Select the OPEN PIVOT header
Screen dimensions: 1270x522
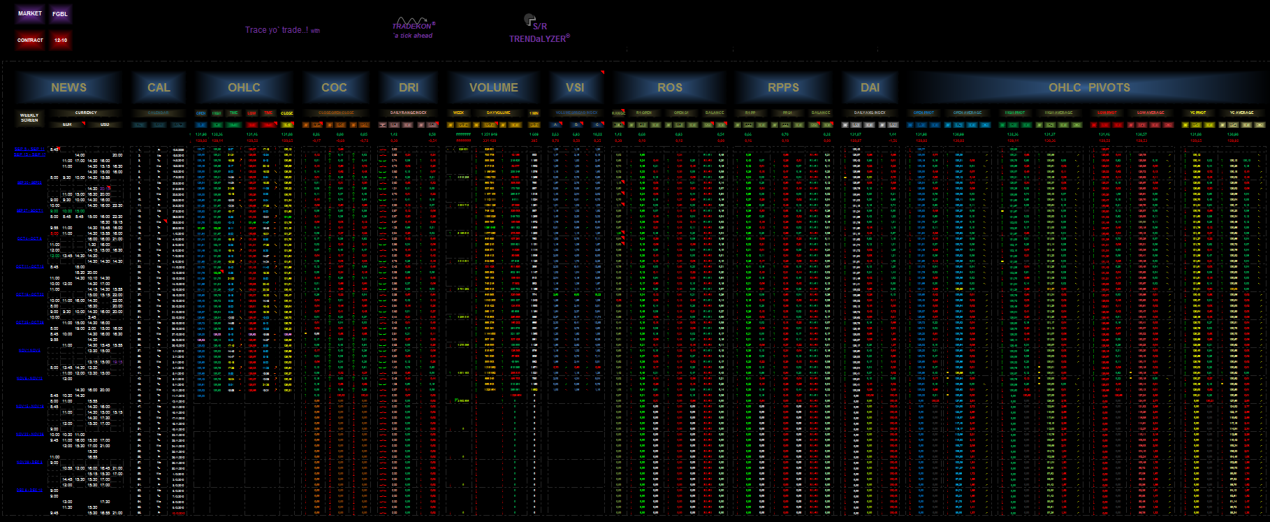(x=924, y=113)
